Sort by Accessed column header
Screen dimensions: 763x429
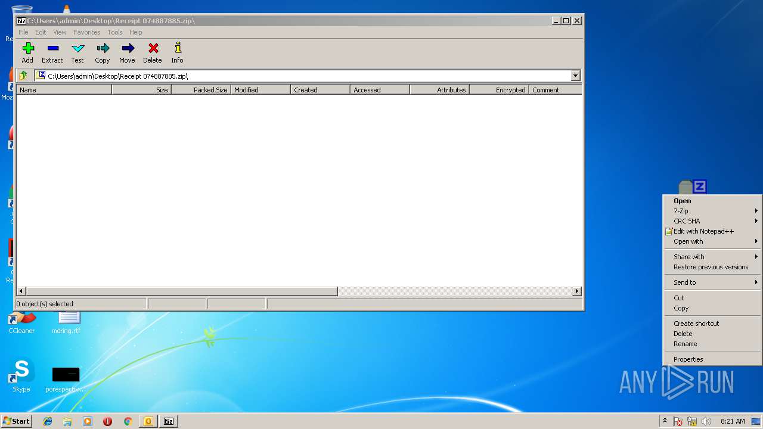click(380, 90)
